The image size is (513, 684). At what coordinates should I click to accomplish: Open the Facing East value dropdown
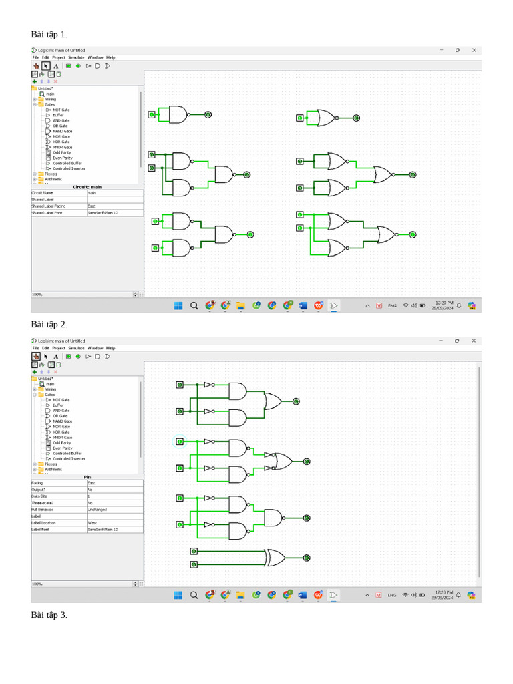(115, 483)
